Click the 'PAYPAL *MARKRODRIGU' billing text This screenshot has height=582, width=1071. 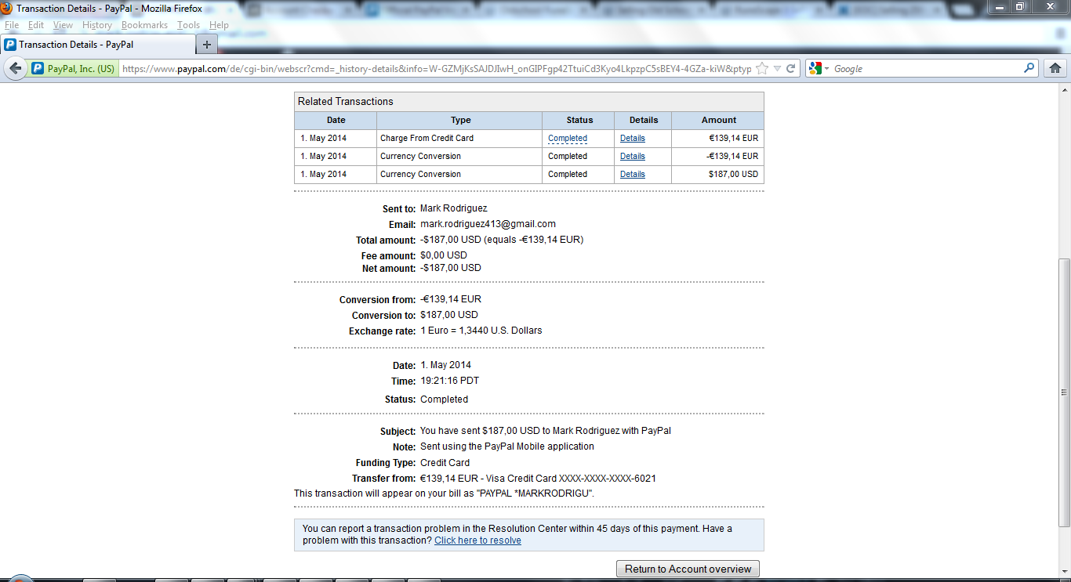tap(535, 493)
